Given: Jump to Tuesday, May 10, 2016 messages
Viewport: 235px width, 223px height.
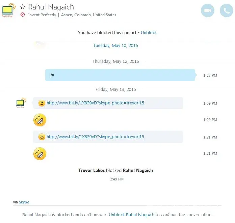Looking at the screenshot, I should 115,46.
